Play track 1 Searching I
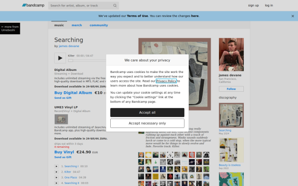The image size is (298, 186). point(57,166)
